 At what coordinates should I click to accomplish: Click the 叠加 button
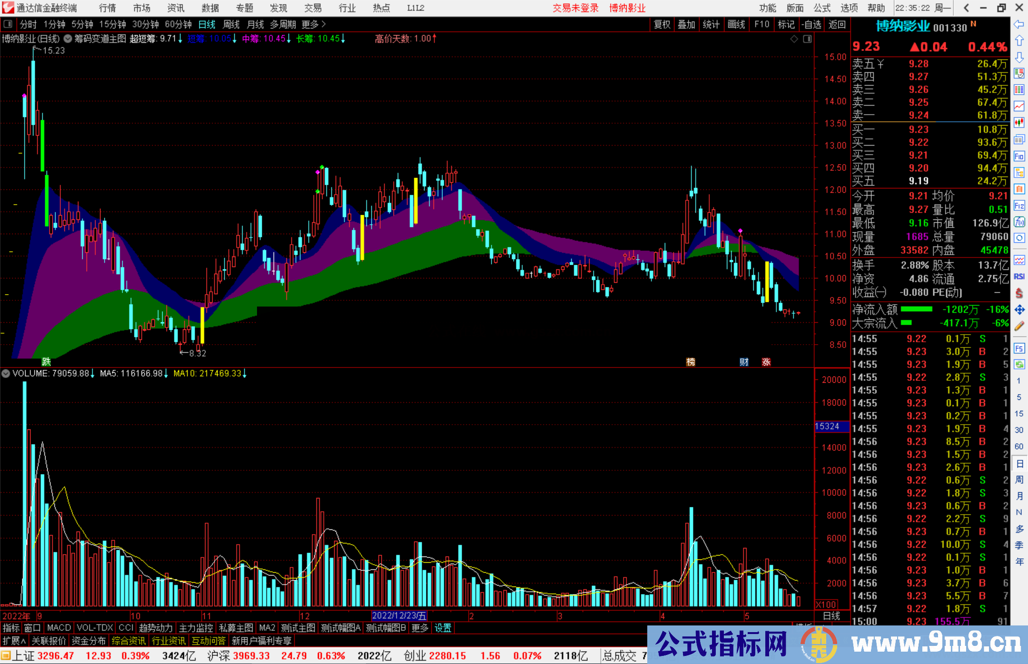(686, 24)
